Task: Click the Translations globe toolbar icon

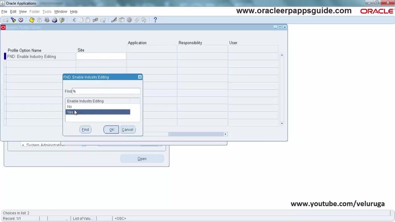Action: (129, 20)
